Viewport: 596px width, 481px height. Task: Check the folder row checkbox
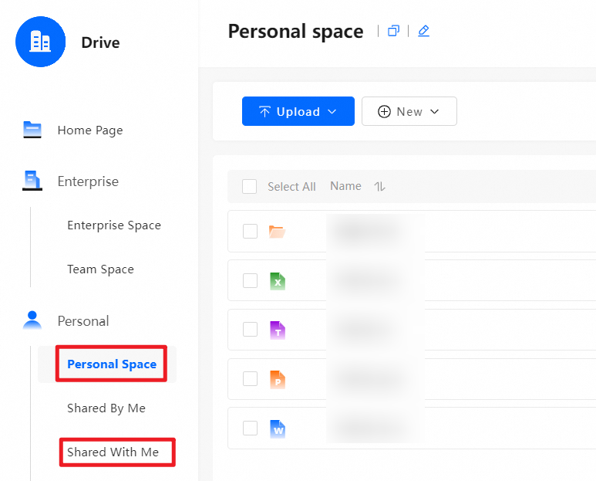click(x=250, y=231)
